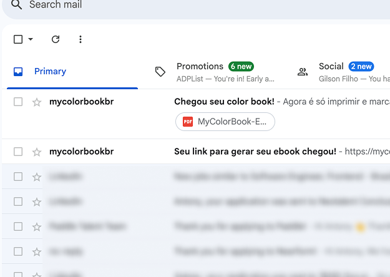390x277 pixels.
Task: Star the 'Chegou seu color book!' email
Action: (37, 102)
